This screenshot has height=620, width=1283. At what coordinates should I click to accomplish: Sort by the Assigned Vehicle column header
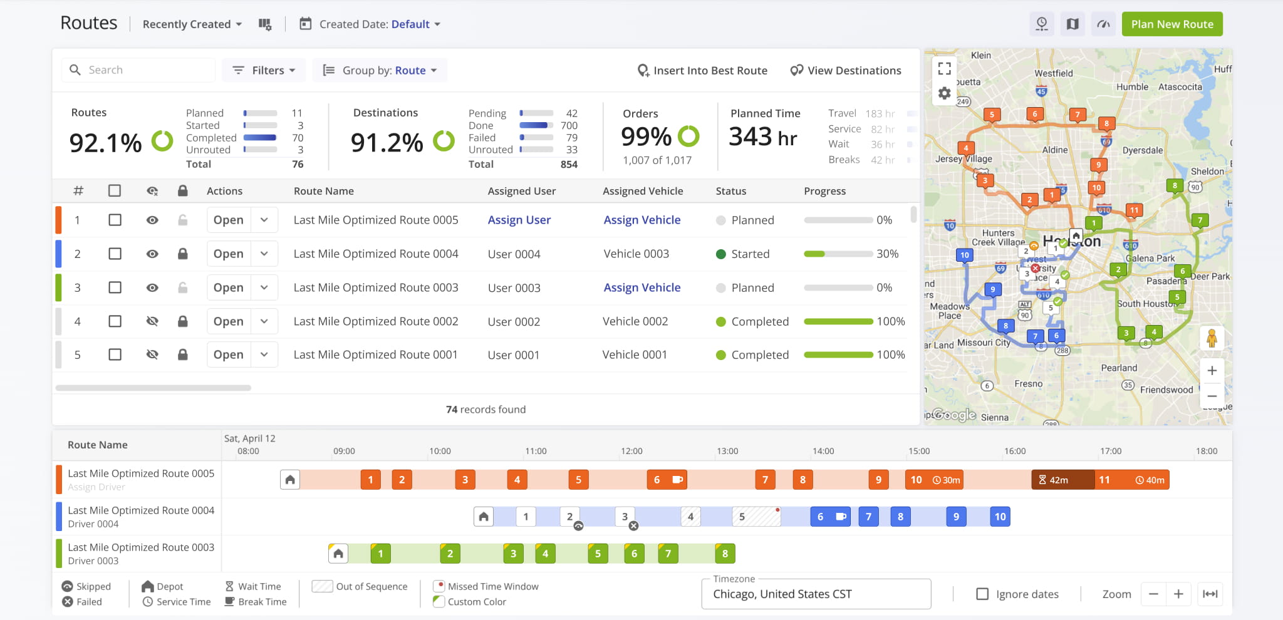[x=643, y=191]
